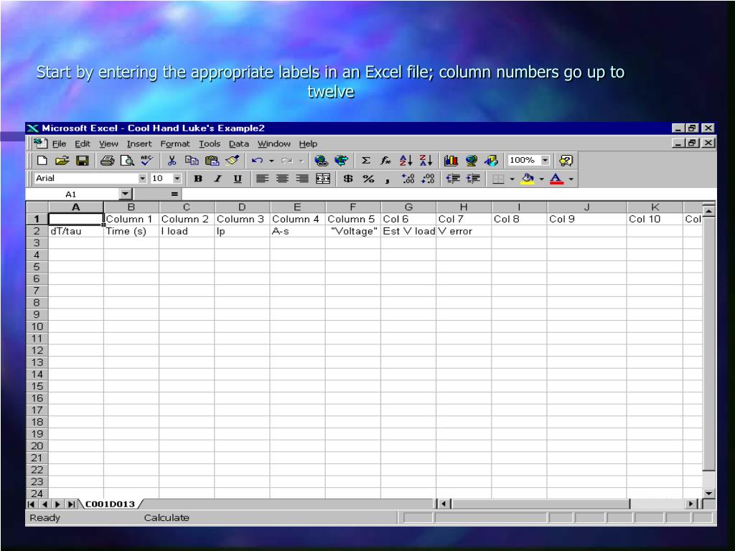The width and height of the screenshot is (735, 551).
Task: Select row 10 header
Action: (37, 326)
